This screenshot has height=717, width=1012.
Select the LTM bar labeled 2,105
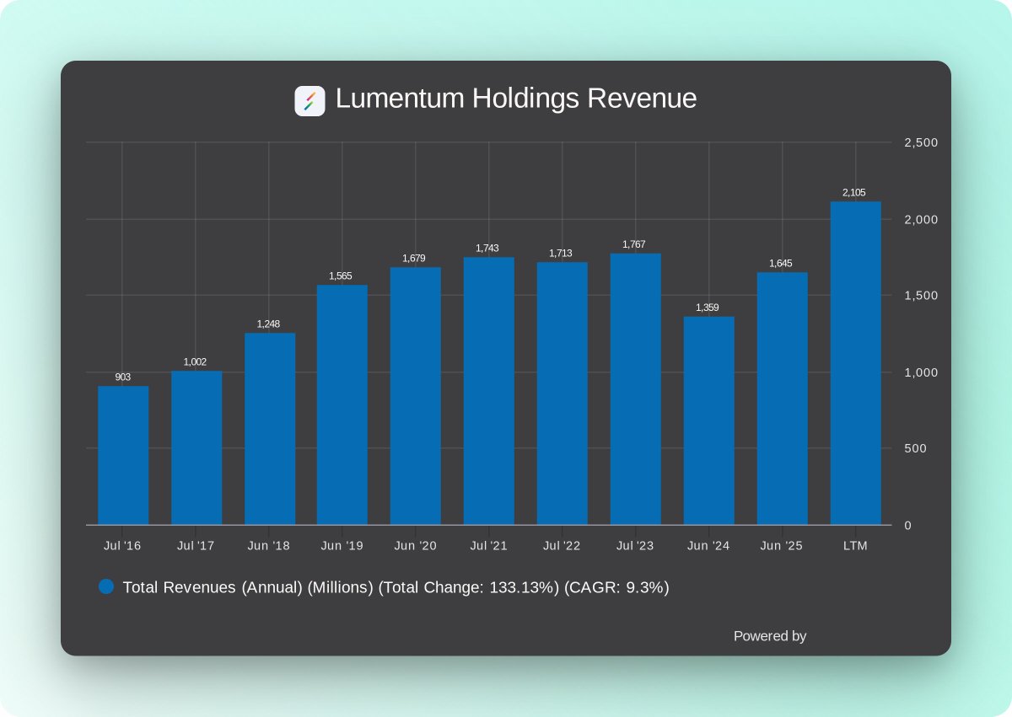click(x=856, y=363)
